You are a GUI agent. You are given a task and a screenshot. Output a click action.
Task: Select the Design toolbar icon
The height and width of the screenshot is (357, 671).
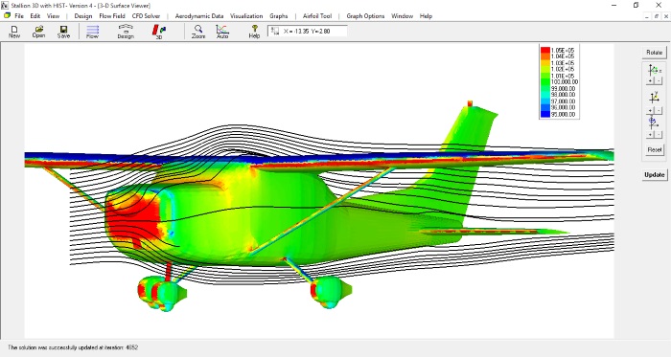click(126, 32)
